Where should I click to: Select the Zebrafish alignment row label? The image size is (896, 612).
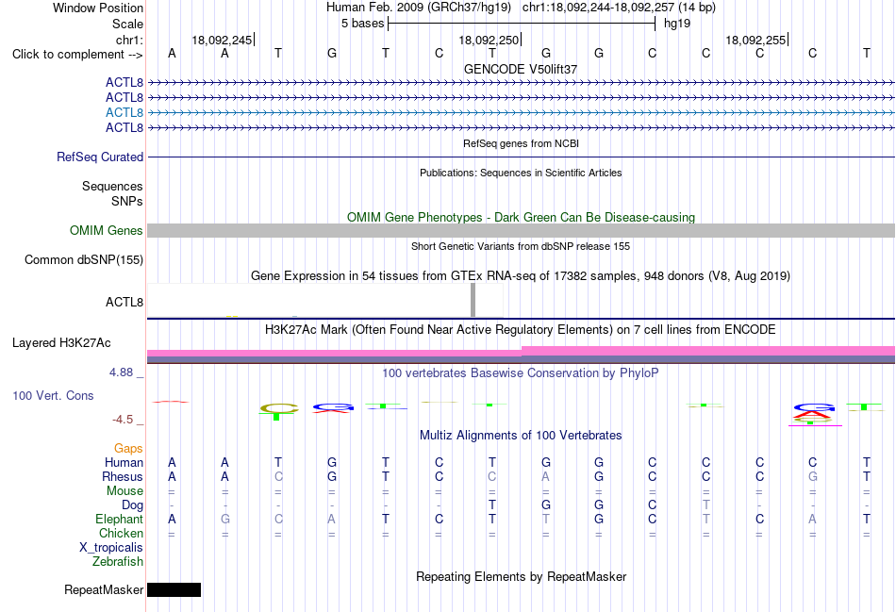point(118,562)
